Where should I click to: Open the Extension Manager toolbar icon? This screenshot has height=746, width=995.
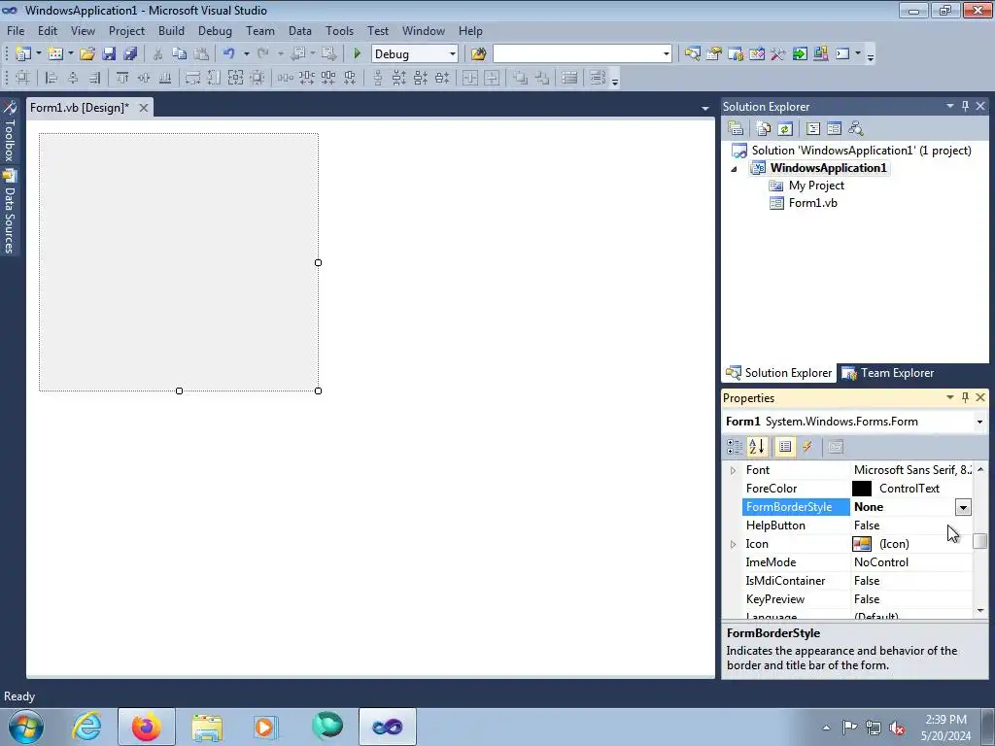tap(820, 54)
